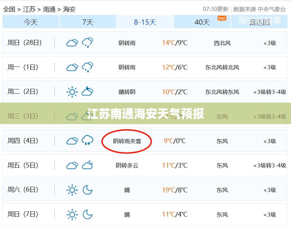Click wind level <3级转3-4级 in 周二 row
The image size is (291, 227).
tap(270, 92)
